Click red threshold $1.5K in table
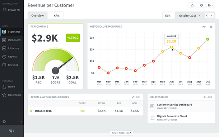Screen dimensions: 219x137 coord(119,111)
